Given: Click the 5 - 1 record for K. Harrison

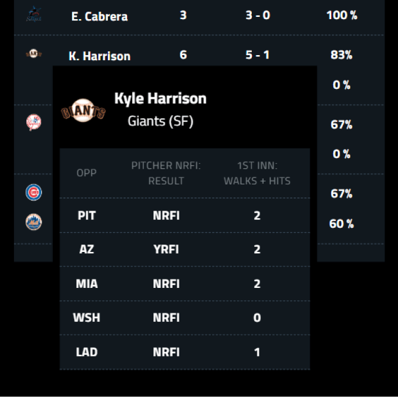Looking at the screenshot, I should [x=257, y=55].
